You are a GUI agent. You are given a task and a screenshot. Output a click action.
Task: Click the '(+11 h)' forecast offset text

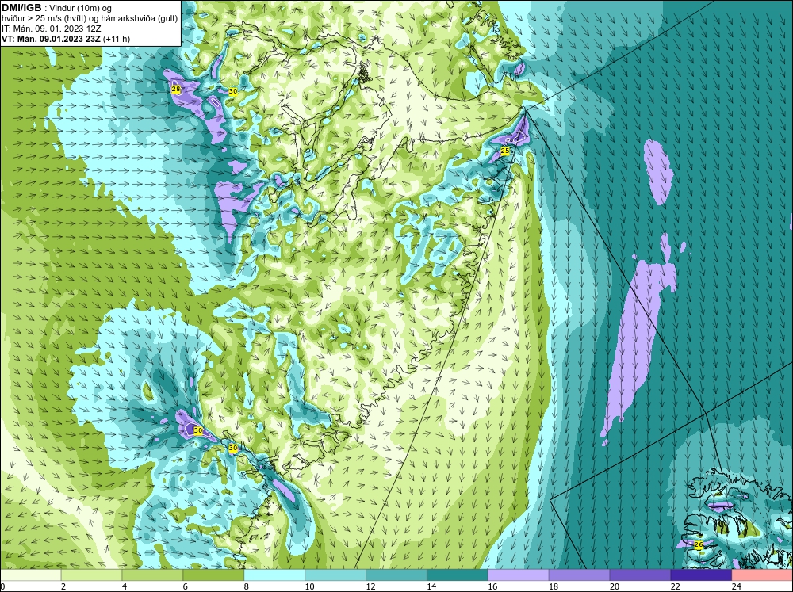tap(117, 39)
